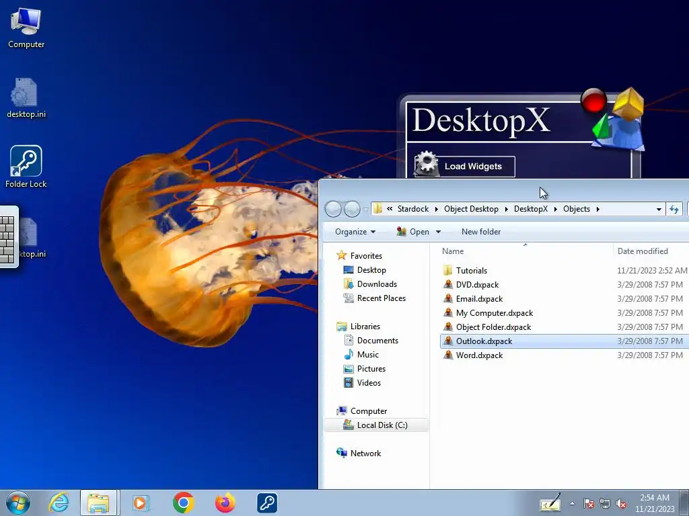Image resolution: width=689 pixels, height=516 pixels.
Task: Open the Computer desktop icon
Action: click(x=26, y=28)
